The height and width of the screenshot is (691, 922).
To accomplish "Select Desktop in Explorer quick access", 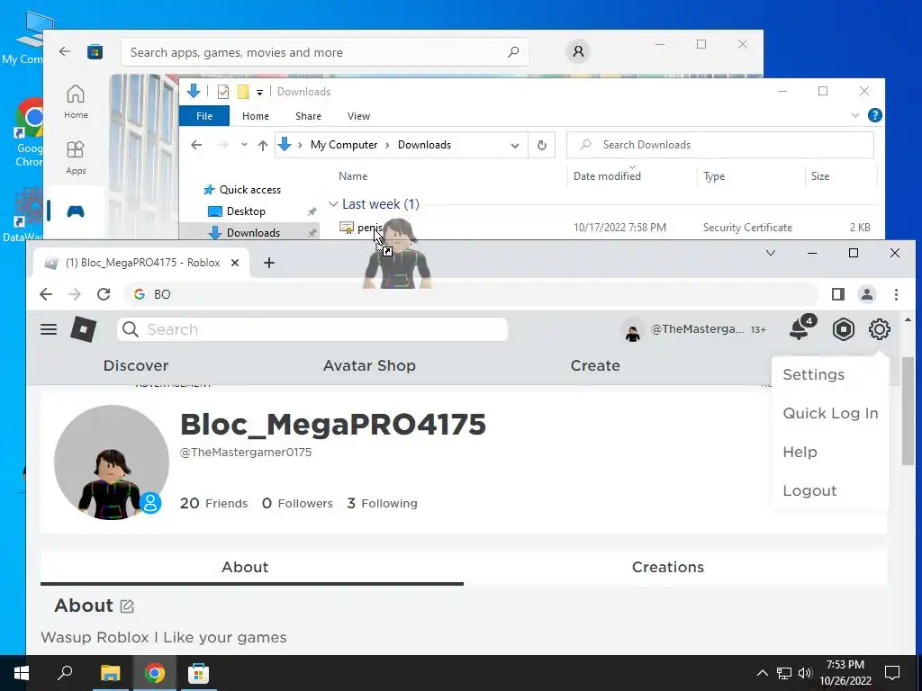I will click(246, 211).
